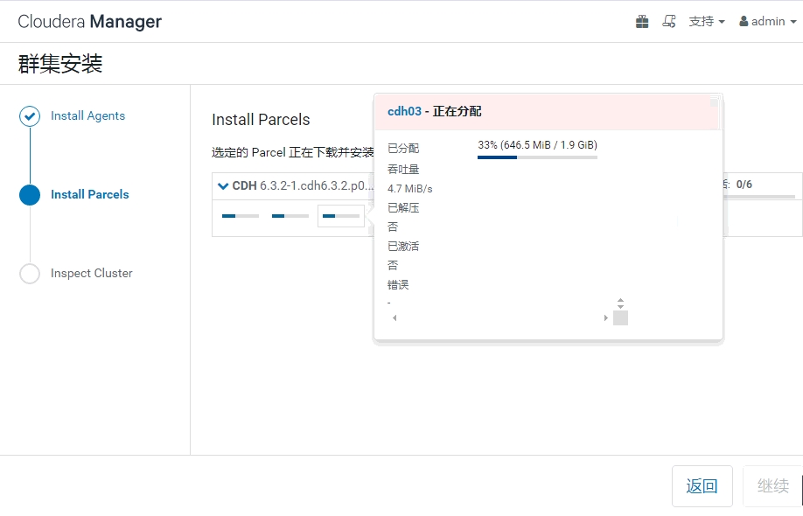The height and width of the screenshot is (516, 803).
Task: Click the 返回 back button
Action: tap(702, 485)
